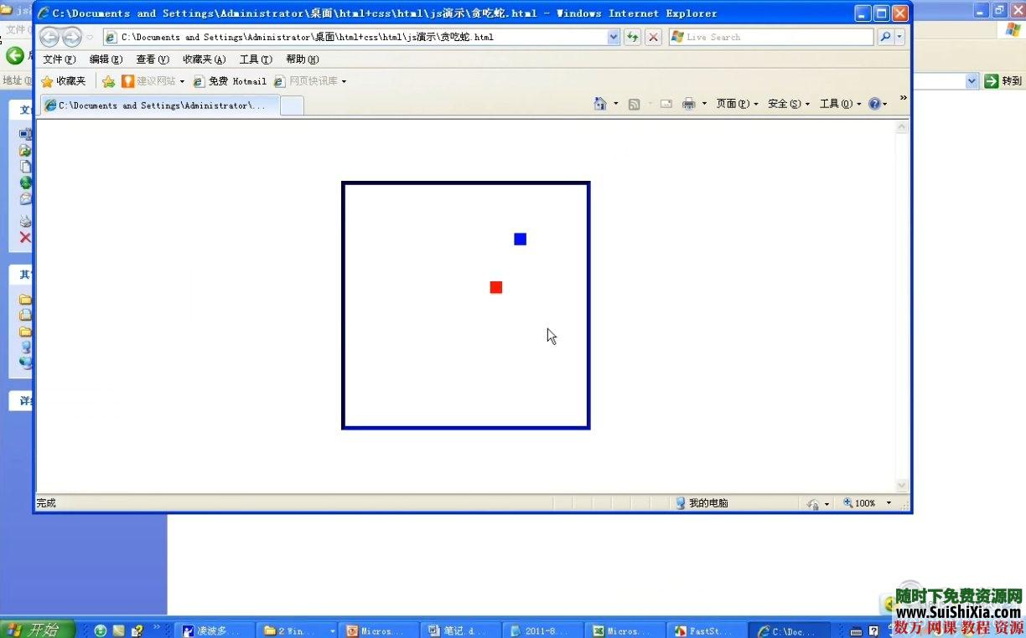Image resolution: width=1026 pixels, height=638 pixels.
Task: Click the Refresh page icon
Action: pos(632,37)
